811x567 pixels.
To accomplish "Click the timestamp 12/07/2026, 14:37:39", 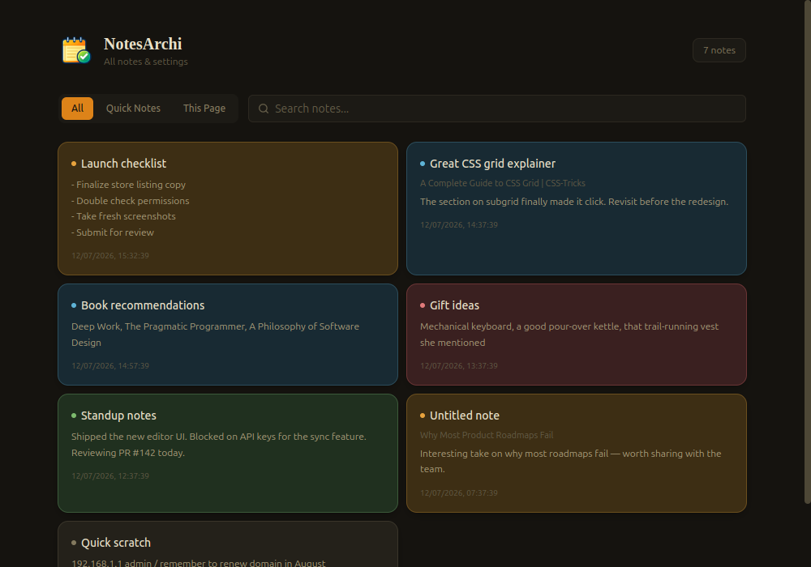I will (x=459, y=225).
